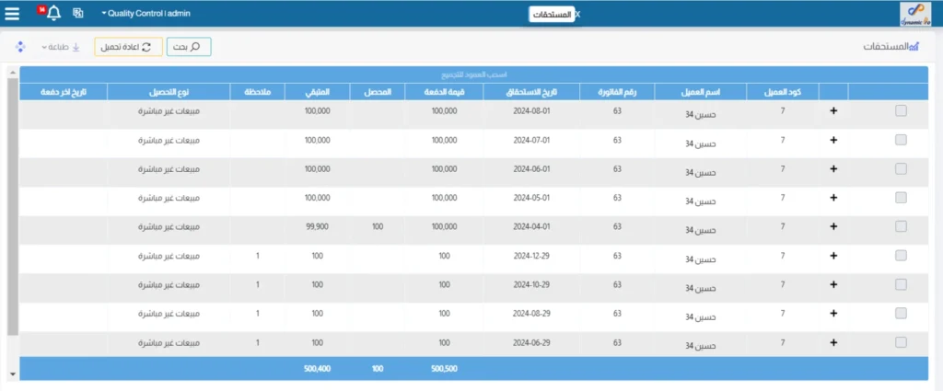
Task: Click the chart icon beside the المستحقات title
Action: pyautogui.click(x=914, y=47)
